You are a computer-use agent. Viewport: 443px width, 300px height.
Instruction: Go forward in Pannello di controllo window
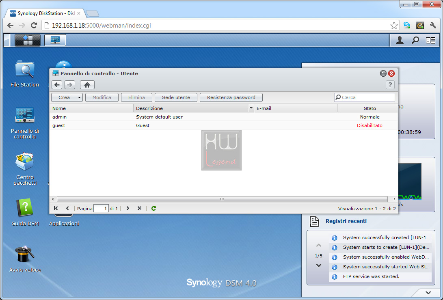pyautogui.click(x=70, y=85)
